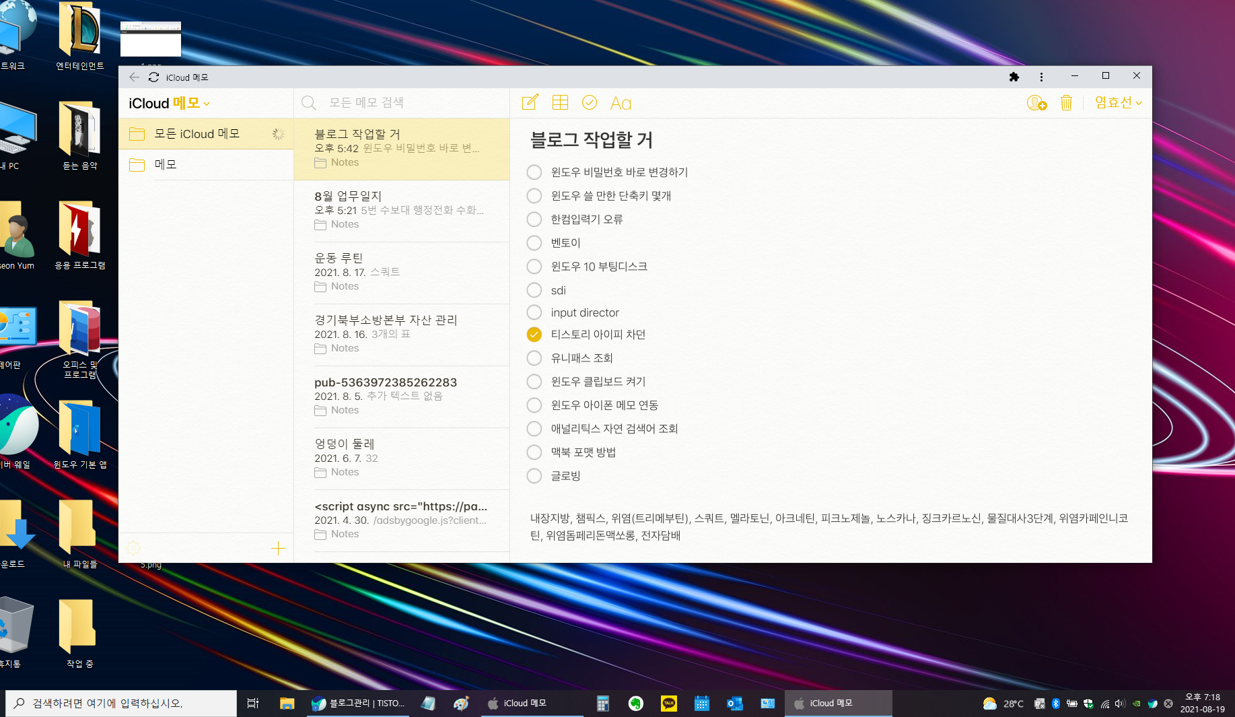Viewport: 1235px width, 717px height.
Task: Insert a table using grid icon
Action: (560, 102)
